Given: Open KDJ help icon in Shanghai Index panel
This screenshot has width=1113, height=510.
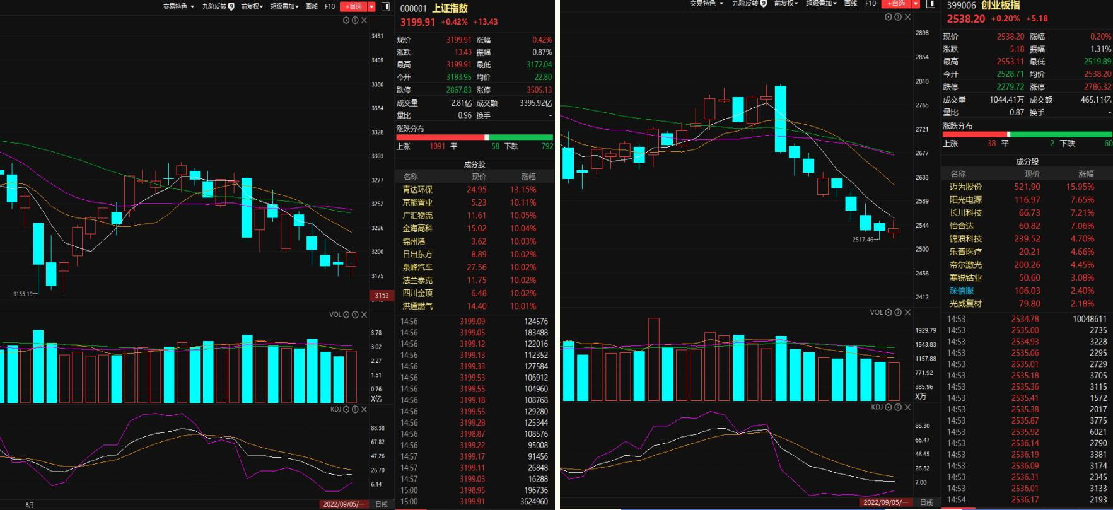Looking at the screenshot, I should (355, 409).
